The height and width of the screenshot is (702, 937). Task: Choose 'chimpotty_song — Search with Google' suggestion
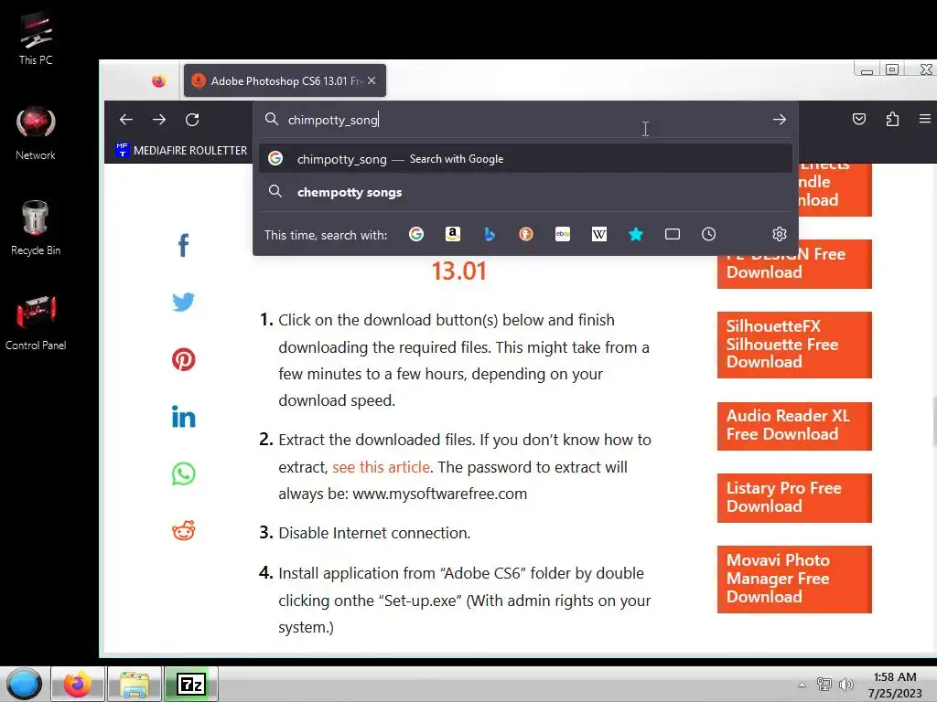click(526, 159)
